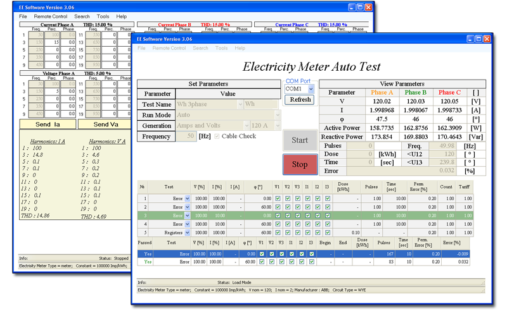Open test type dropdown in row 1
This screenshot has width=507, height=311.
click(x=187, y=198)
